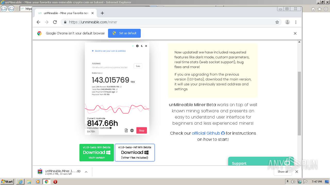The image size is (330, 185).
Task: Show hidden system tray icons
Action: pos(288,182)
